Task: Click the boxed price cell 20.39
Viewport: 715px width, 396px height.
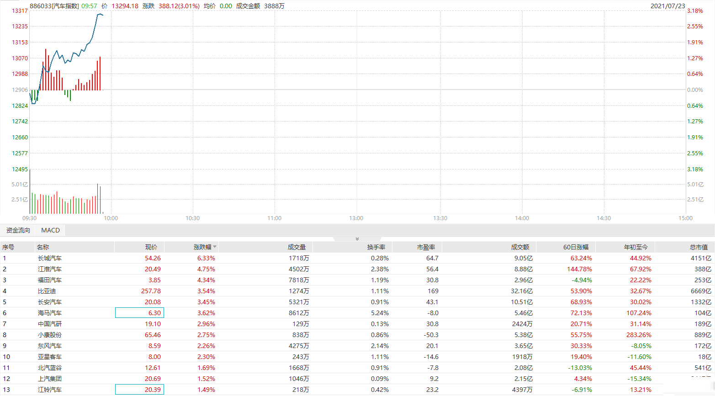Action: (139, 390)
